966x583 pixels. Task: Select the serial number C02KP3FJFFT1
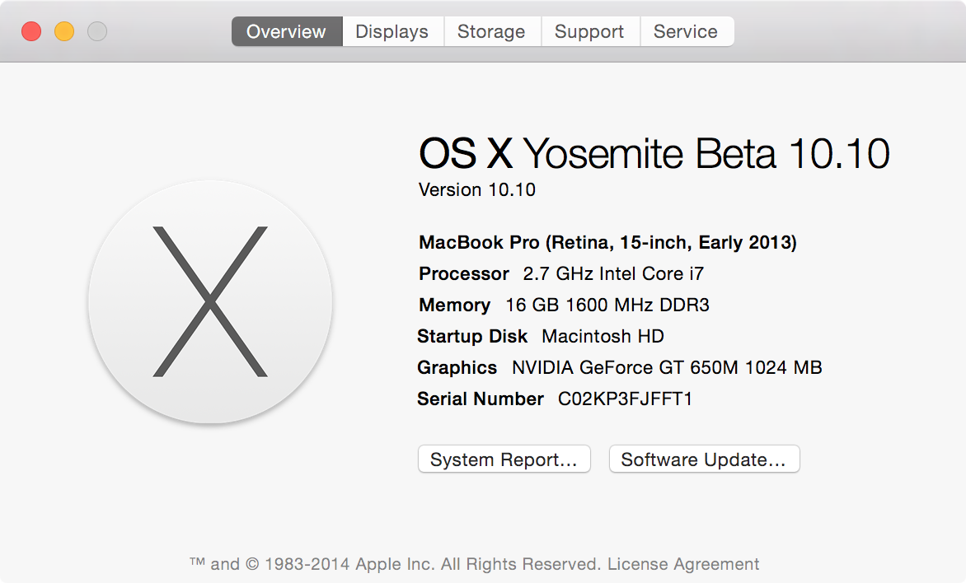[x=625, y=399]
